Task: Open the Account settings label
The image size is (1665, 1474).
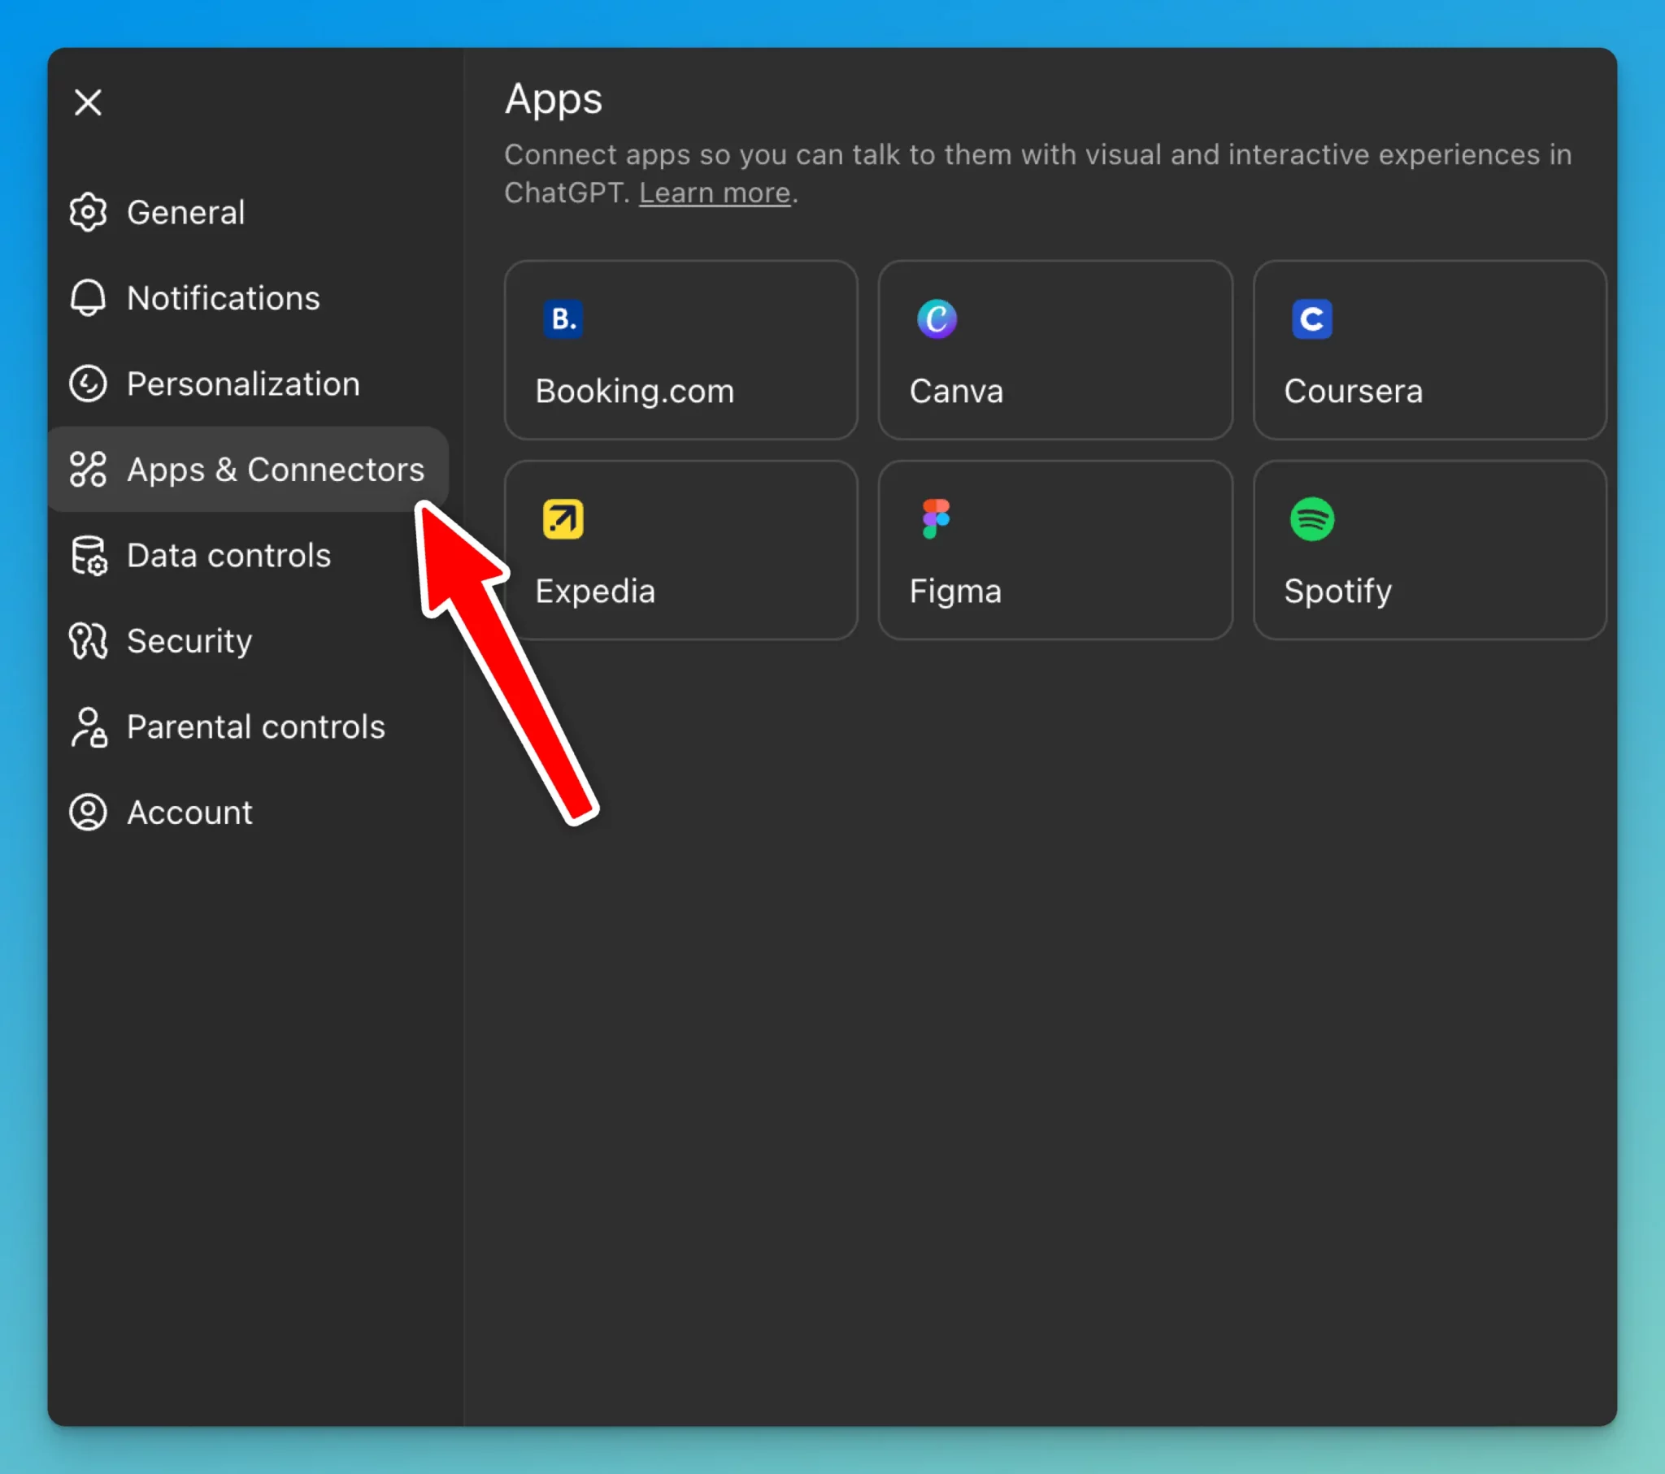Action: (189, 812)
